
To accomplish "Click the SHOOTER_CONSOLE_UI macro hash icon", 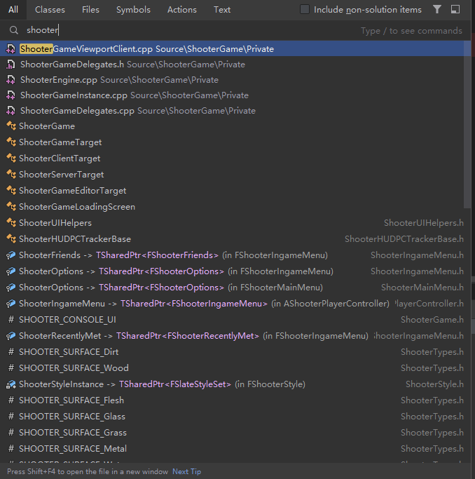I will 11,320.
